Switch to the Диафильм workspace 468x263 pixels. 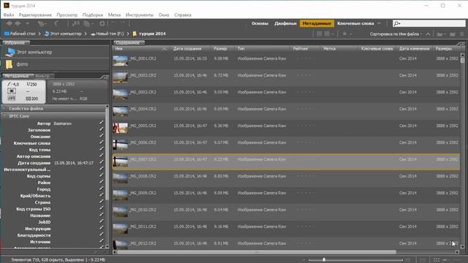(285, 23)
